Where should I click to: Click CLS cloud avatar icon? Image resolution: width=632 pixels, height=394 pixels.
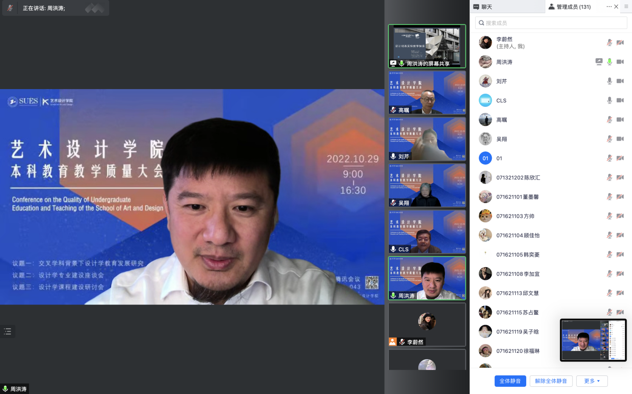(x=485, y=101)
